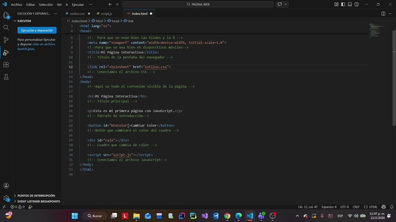The width and height of the screenshot is (396, 222).
Task: Open more actions in the debug side bar header
Action: (56, 14)
